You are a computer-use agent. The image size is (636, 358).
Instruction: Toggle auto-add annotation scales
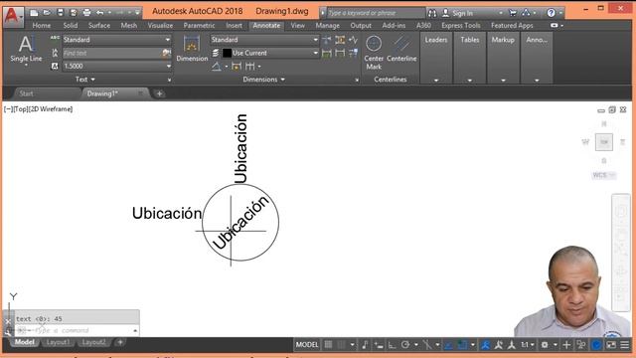click(499, 345)
